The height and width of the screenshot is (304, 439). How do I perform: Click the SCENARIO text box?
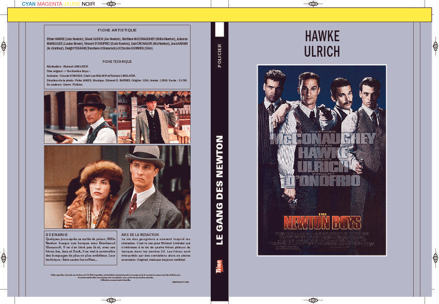coord(81,248)
